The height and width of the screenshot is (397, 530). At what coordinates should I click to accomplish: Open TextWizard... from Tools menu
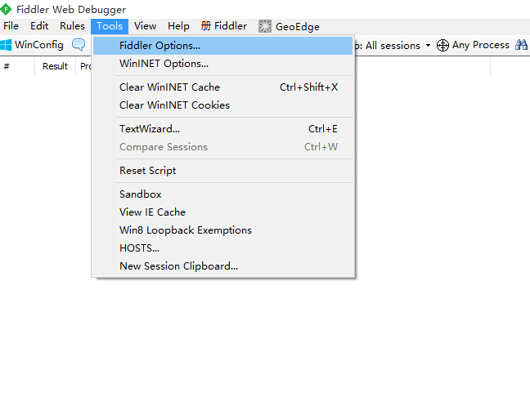[x=222, y=128]
